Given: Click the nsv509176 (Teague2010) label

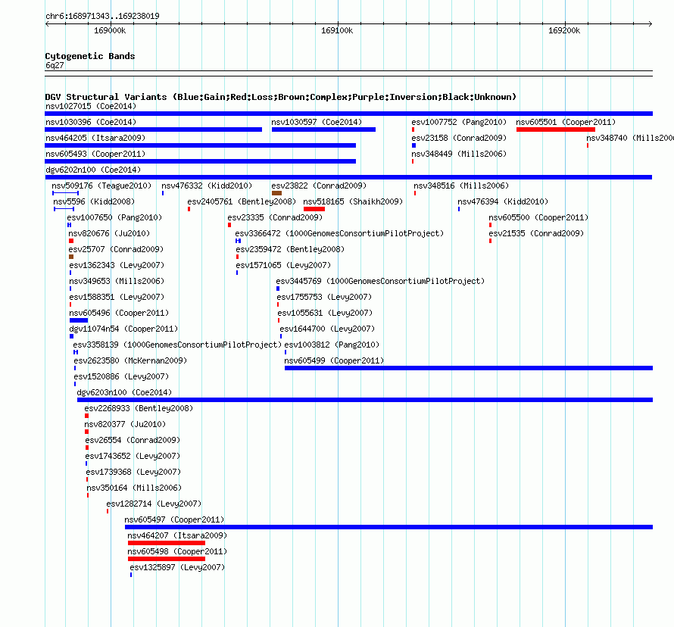Looking at the screenshot, I should 101,186.
